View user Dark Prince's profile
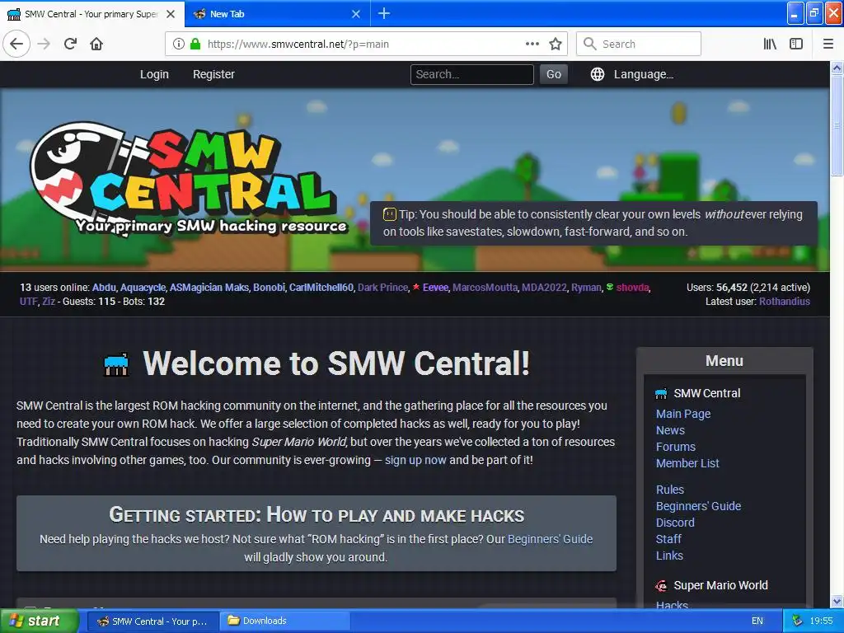 [x=382, y=288]
